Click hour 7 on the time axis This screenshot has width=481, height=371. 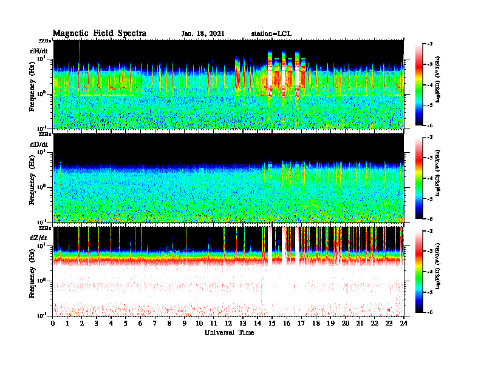[x=155, y=323]
